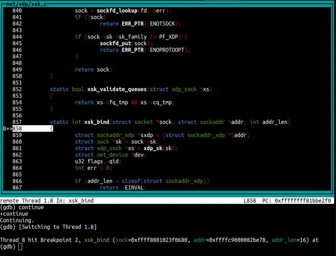Image resolution: width=336 pixels, height=256 pixels.
Task: Click xsk_validate_queues function name
Action: (x=117, y=89)
